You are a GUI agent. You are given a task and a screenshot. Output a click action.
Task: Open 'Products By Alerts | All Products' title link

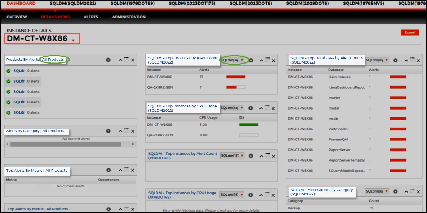point(35,59)
